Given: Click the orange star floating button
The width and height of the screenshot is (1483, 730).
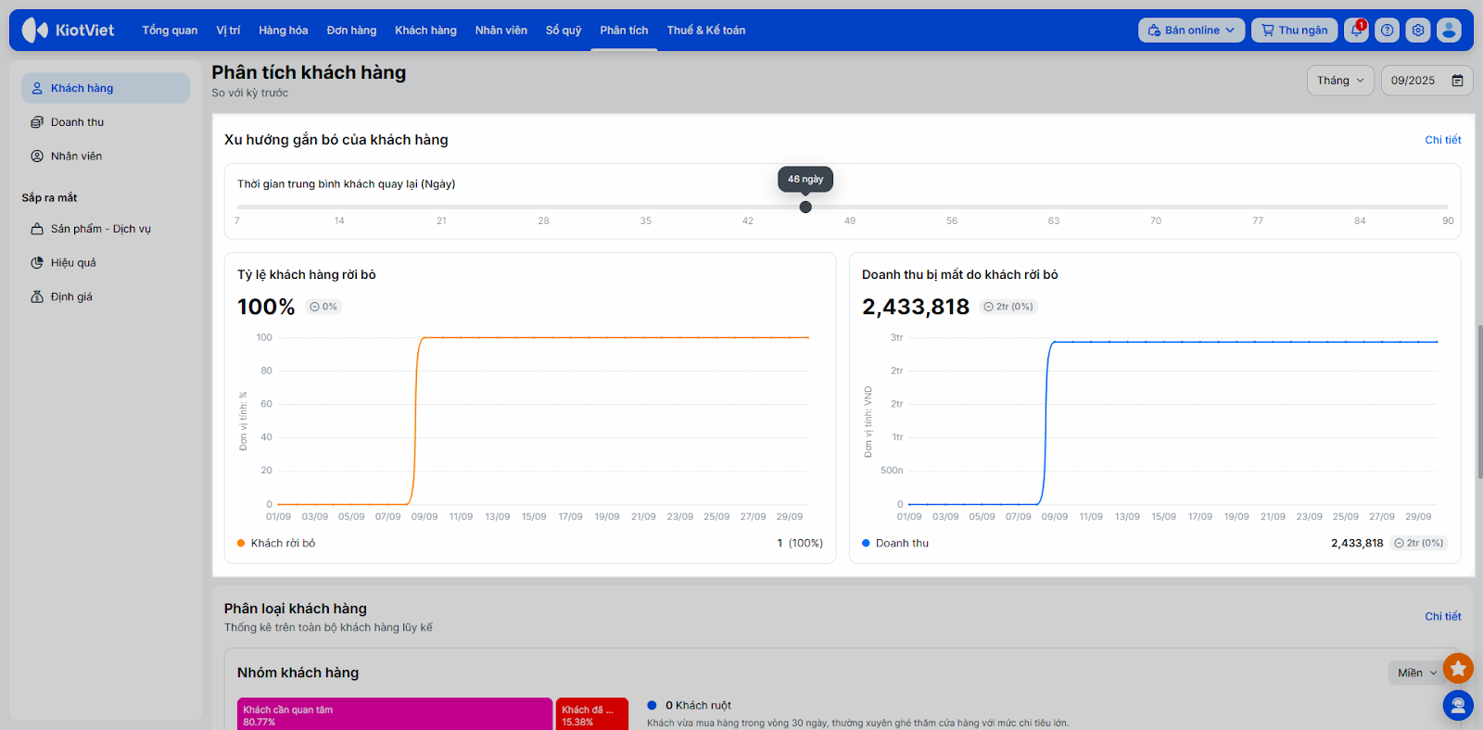Looking at the screenshot, I should (1458, 668).
